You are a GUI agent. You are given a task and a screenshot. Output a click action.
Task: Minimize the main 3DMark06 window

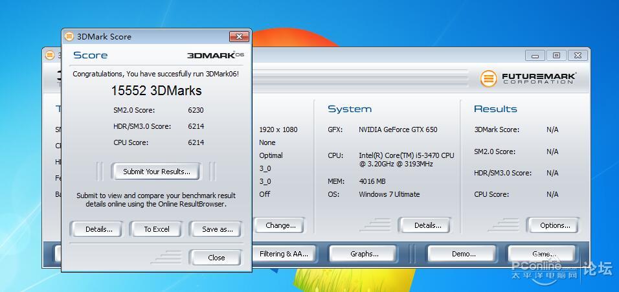[x=535, y=56]
